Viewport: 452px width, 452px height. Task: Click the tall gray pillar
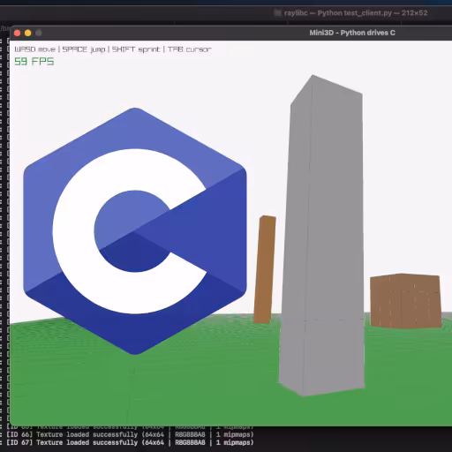pyautogui.click(x=321, y=236)
